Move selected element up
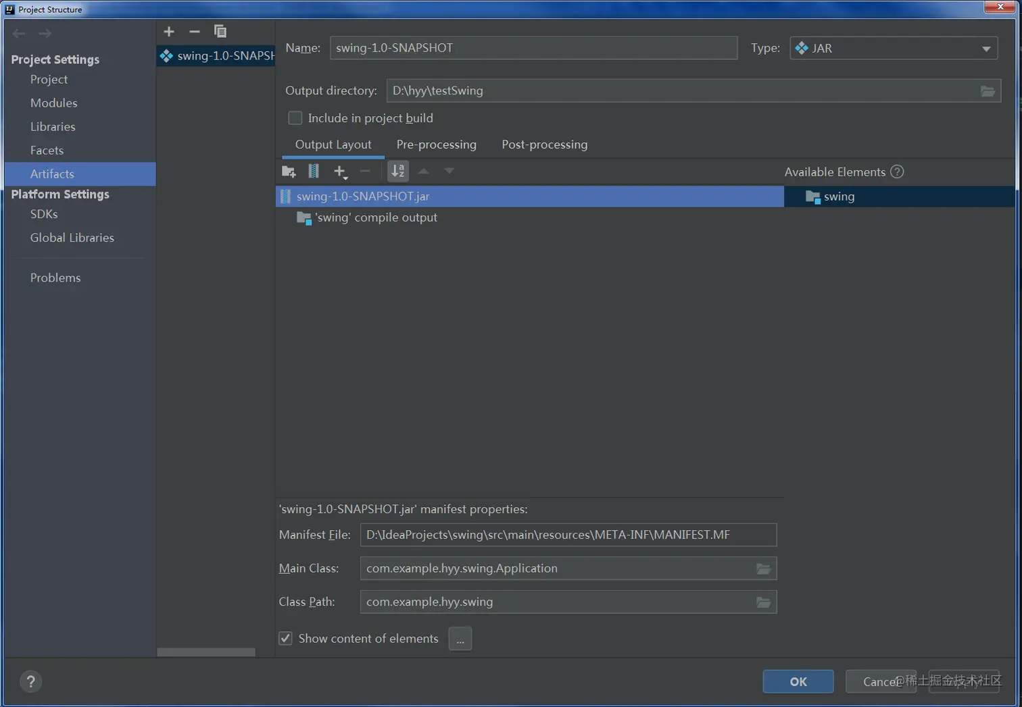Viewport: 1022px width, 707px height. coord(424,172)
